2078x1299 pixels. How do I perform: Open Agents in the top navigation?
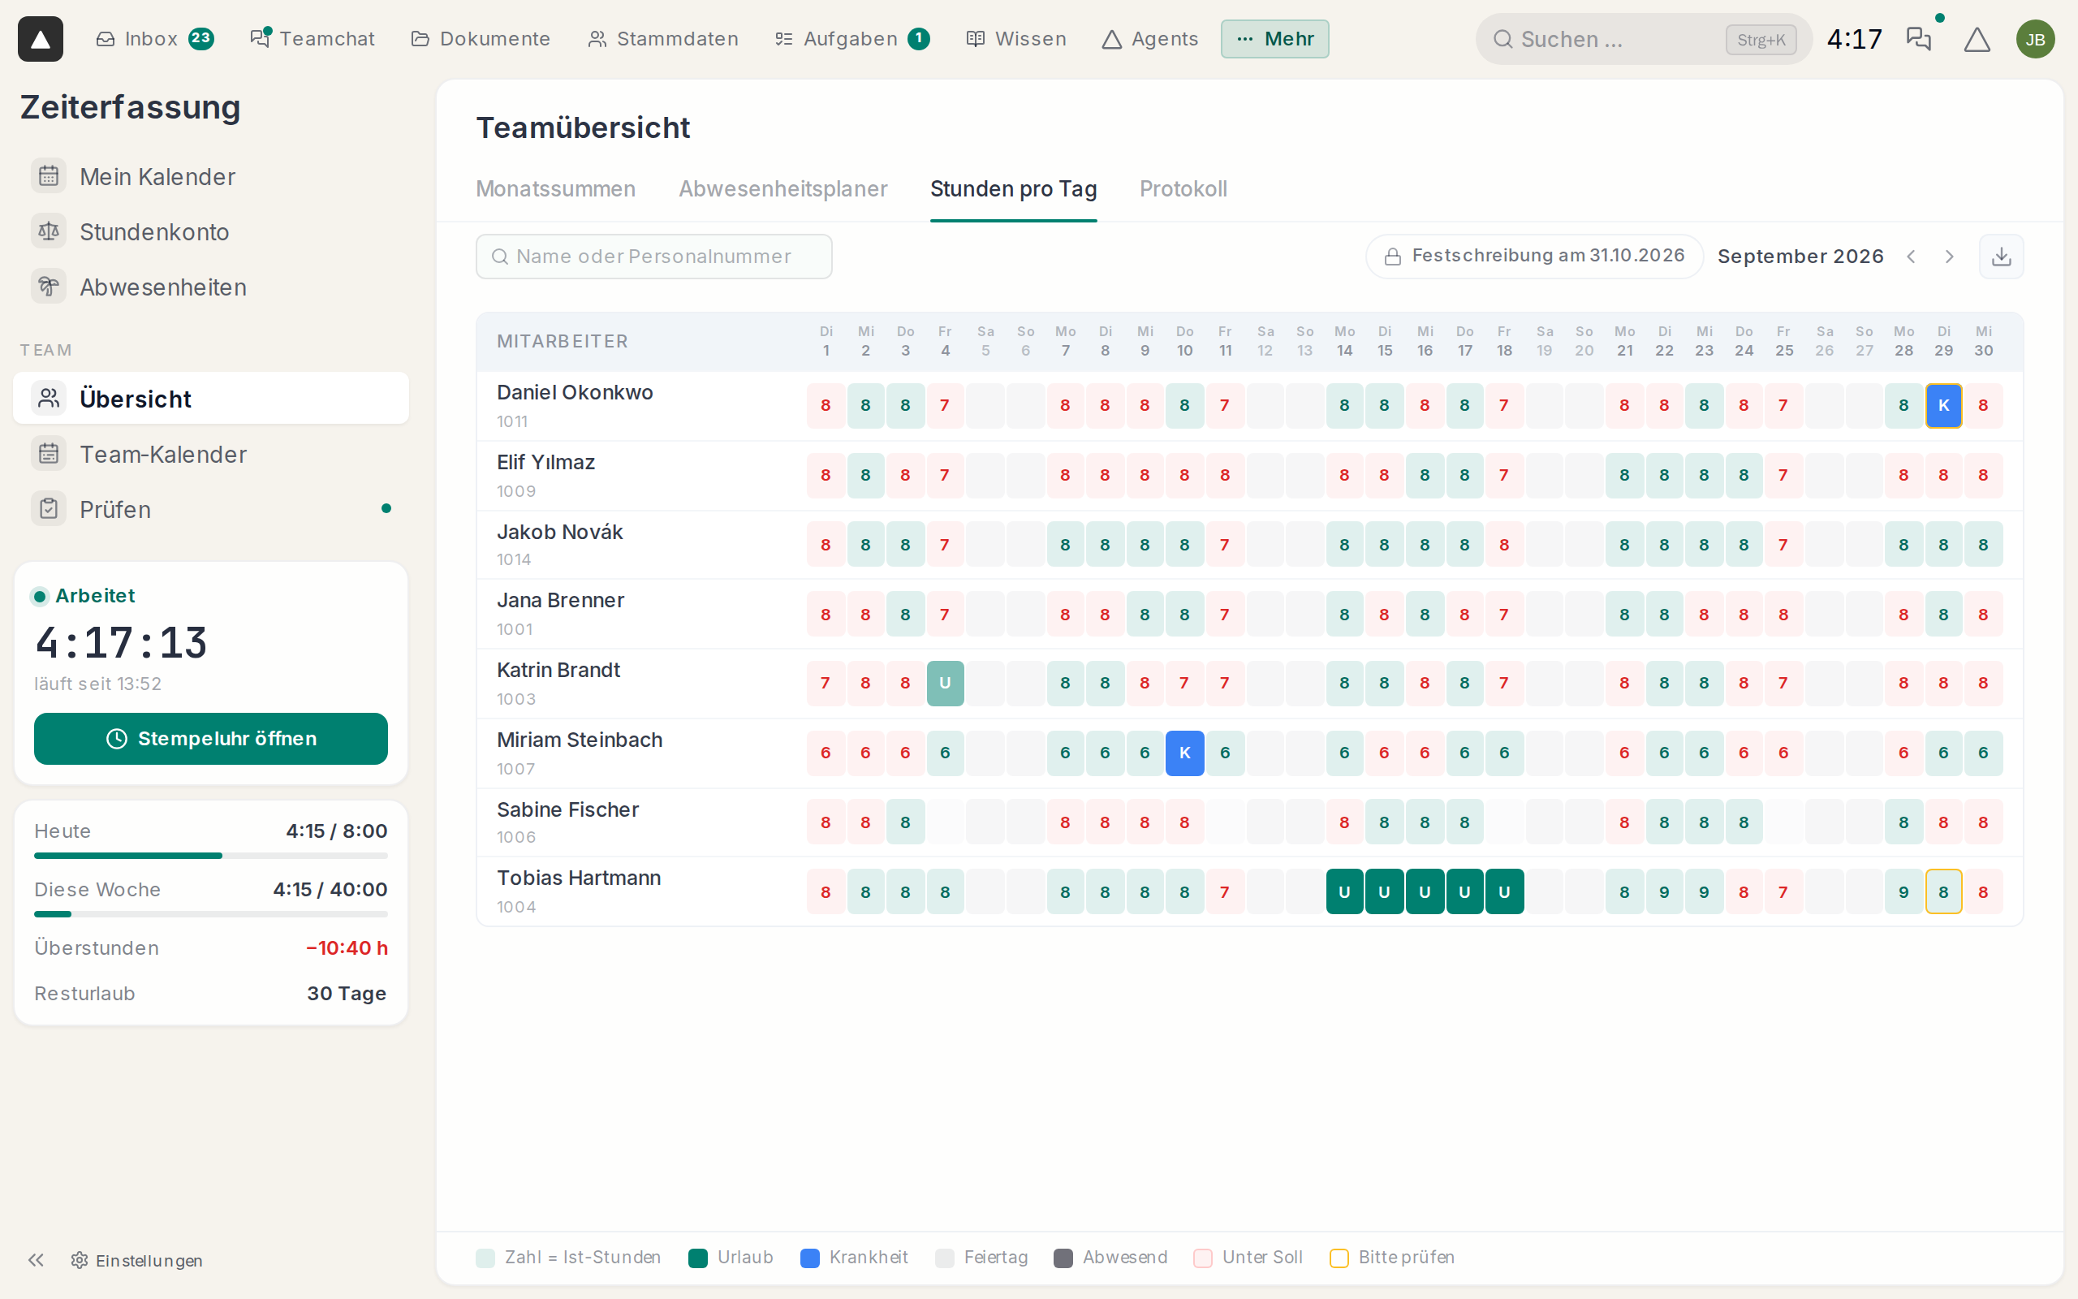(x=1149, y=39)
